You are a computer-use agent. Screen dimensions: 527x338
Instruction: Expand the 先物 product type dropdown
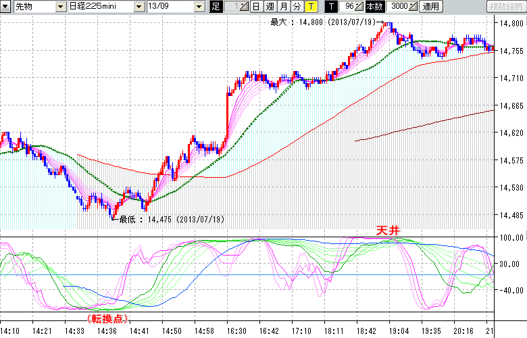pos(61,7)
